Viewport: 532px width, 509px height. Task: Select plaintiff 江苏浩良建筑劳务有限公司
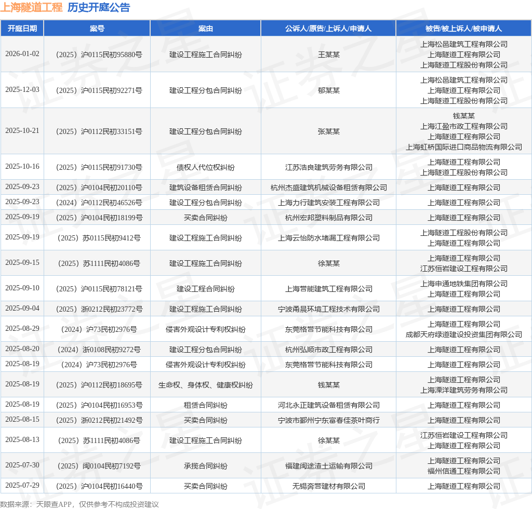[329, 168]
